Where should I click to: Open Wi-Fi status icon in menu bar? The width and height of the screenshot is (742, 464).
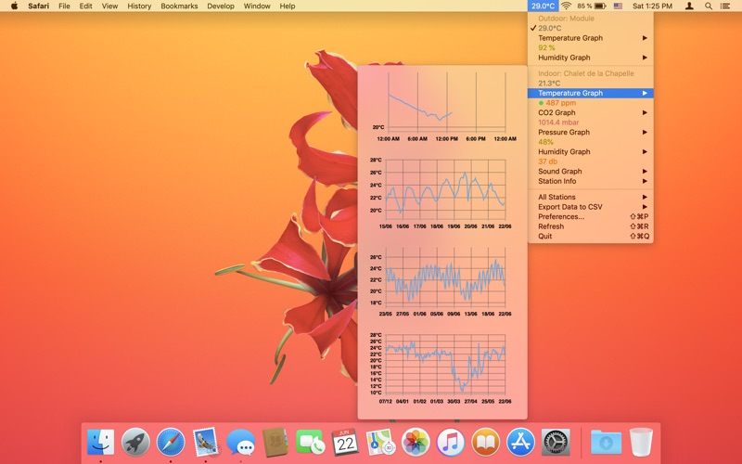[x=566, y=6]
